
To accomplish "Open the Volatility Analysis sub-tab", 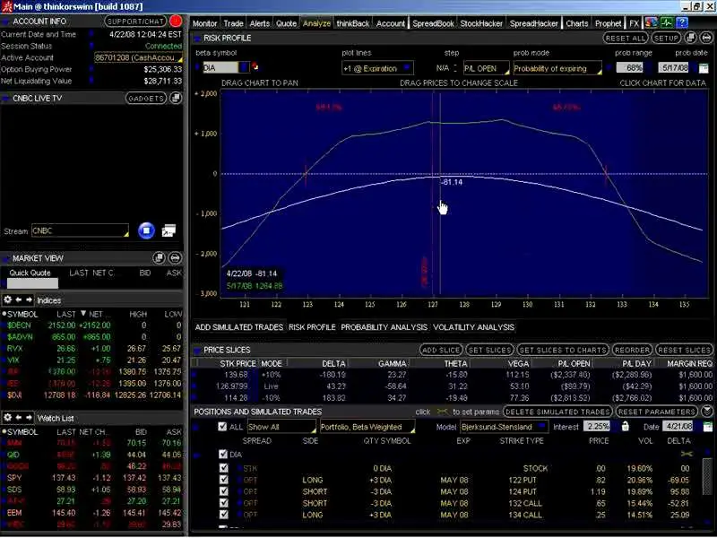I will click(473, 327).
